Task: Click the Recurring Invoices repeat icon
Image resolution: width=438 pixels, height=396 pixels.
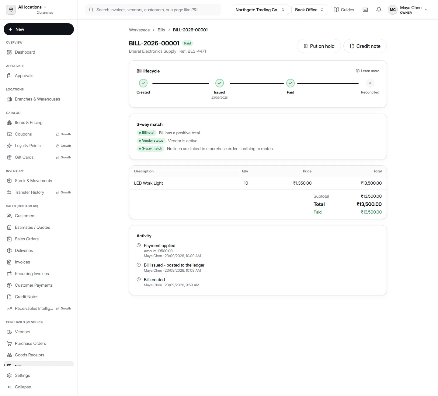Action: (x=9, y=274)
